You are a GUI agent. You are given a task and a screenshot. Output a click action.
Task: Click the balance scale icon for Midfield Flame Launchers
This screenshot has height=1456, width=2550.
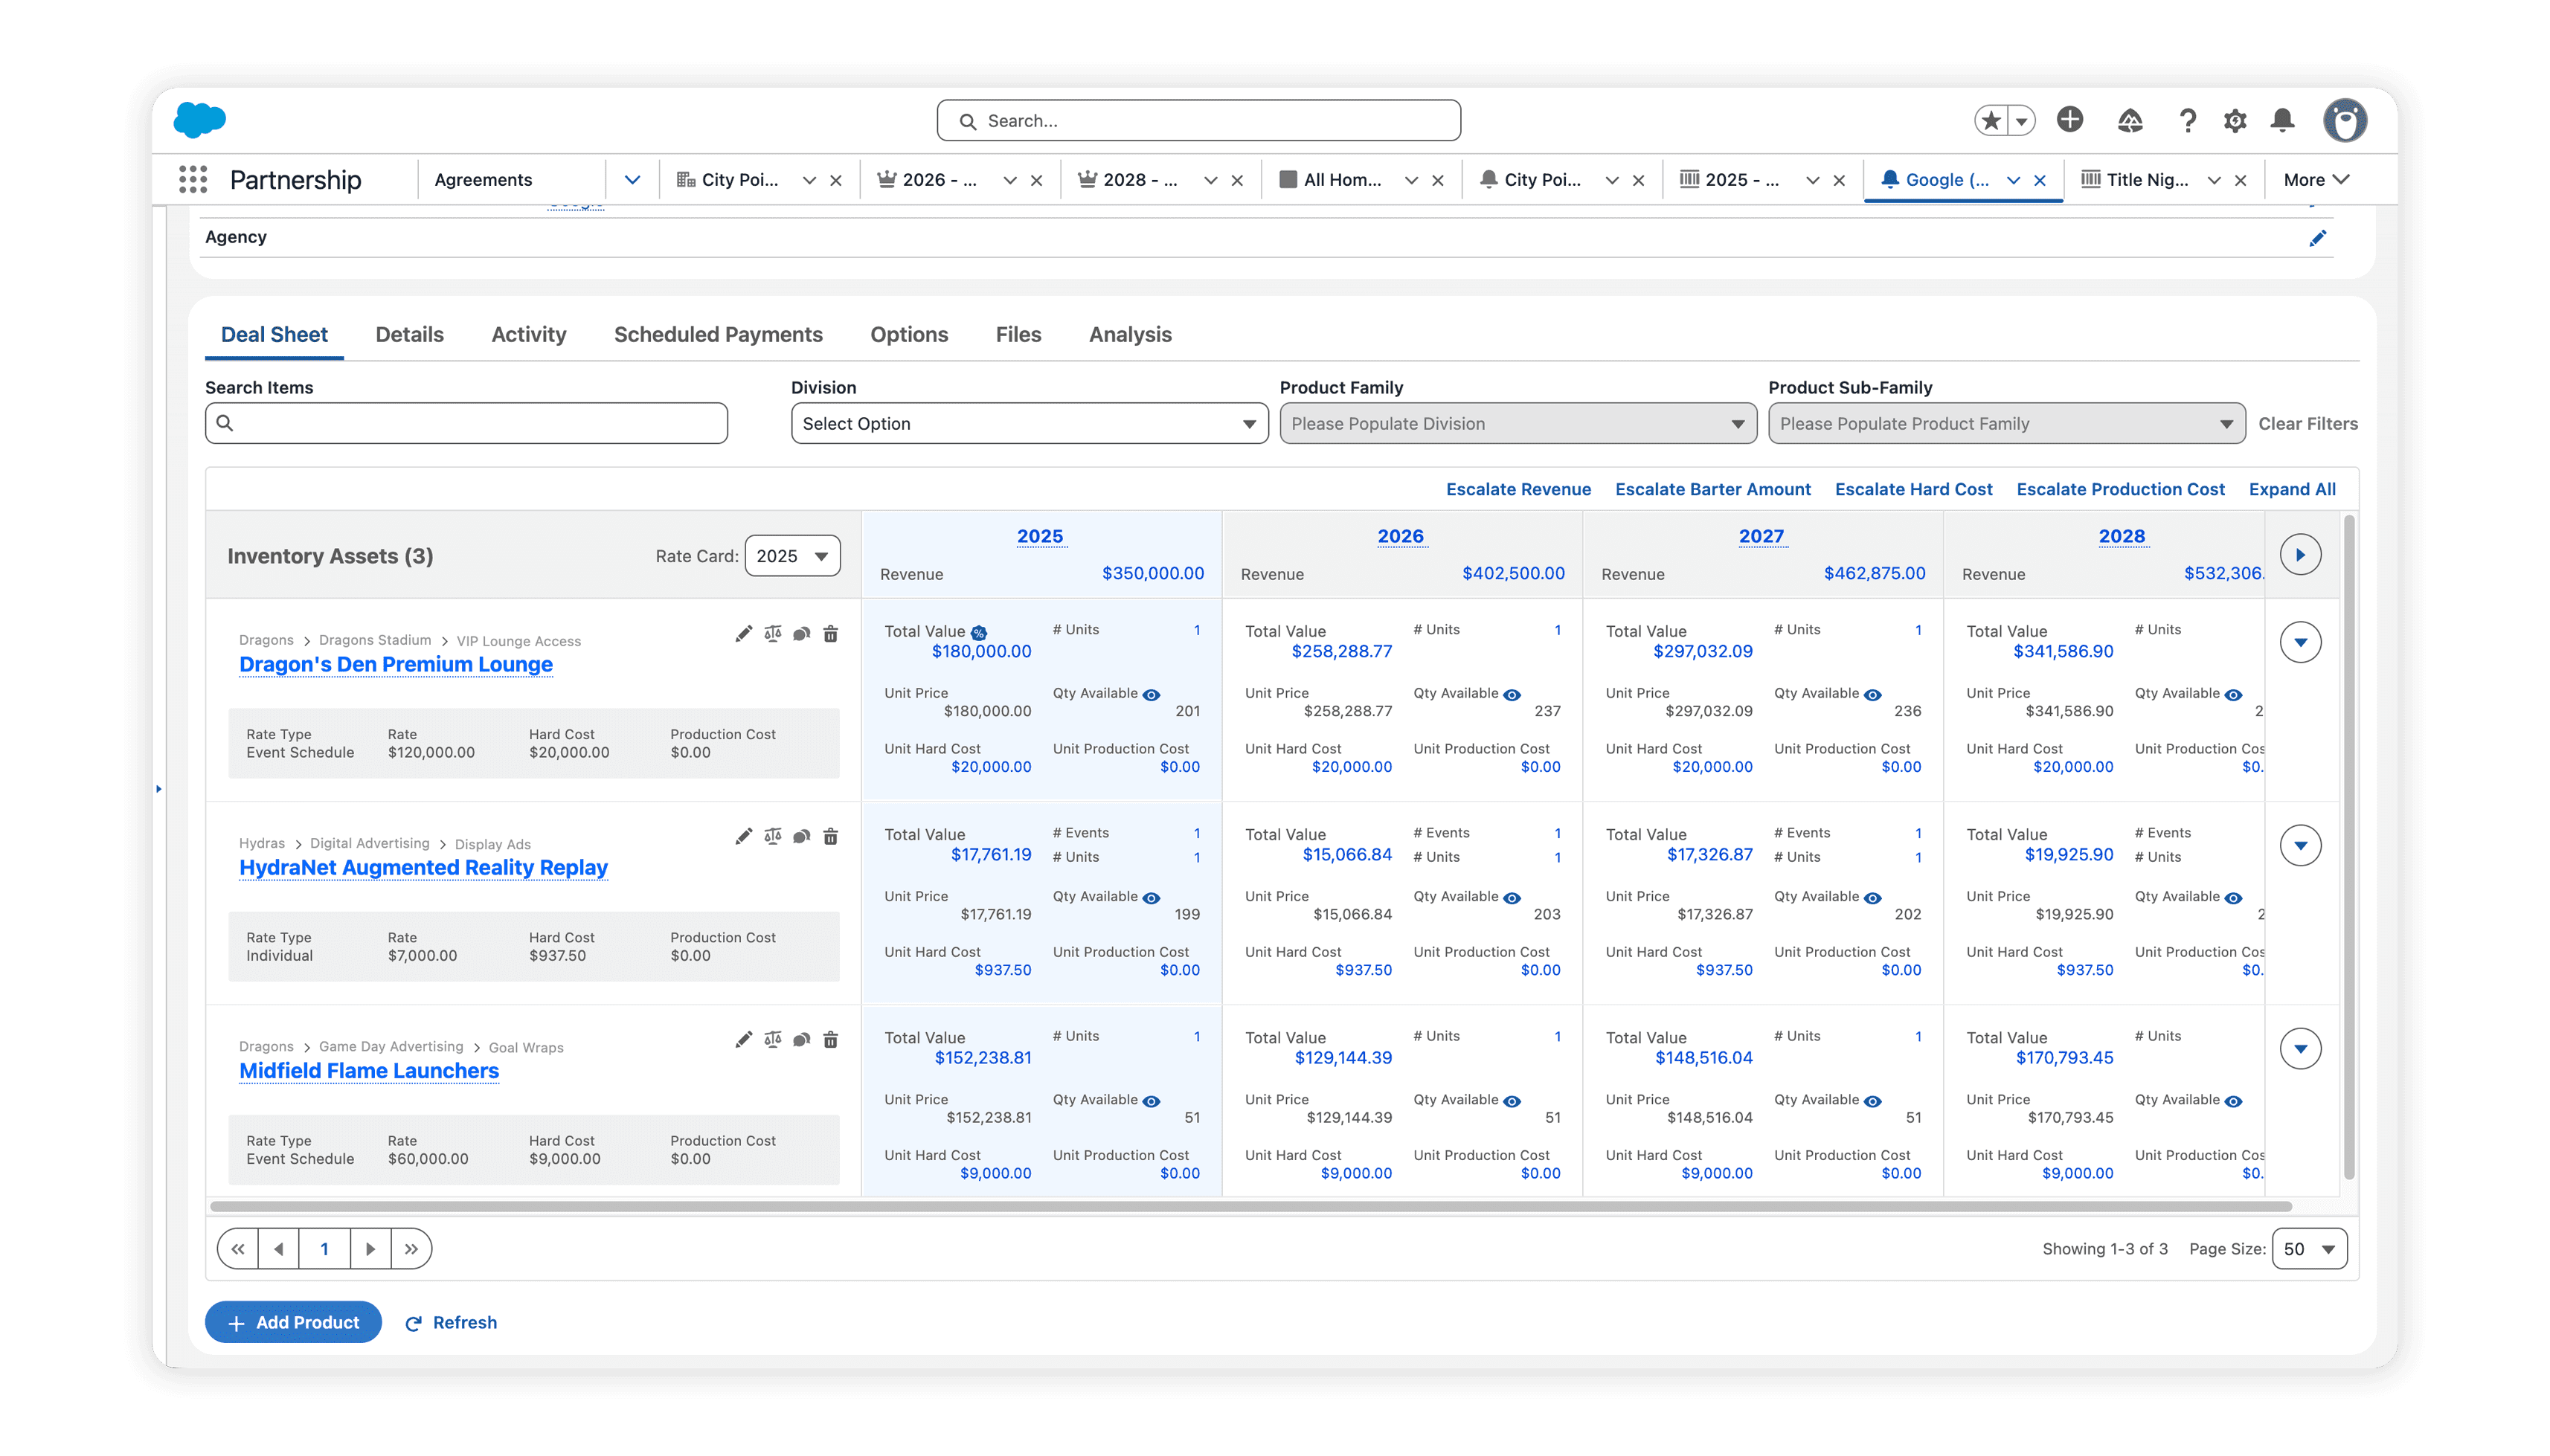(772, 1040)
